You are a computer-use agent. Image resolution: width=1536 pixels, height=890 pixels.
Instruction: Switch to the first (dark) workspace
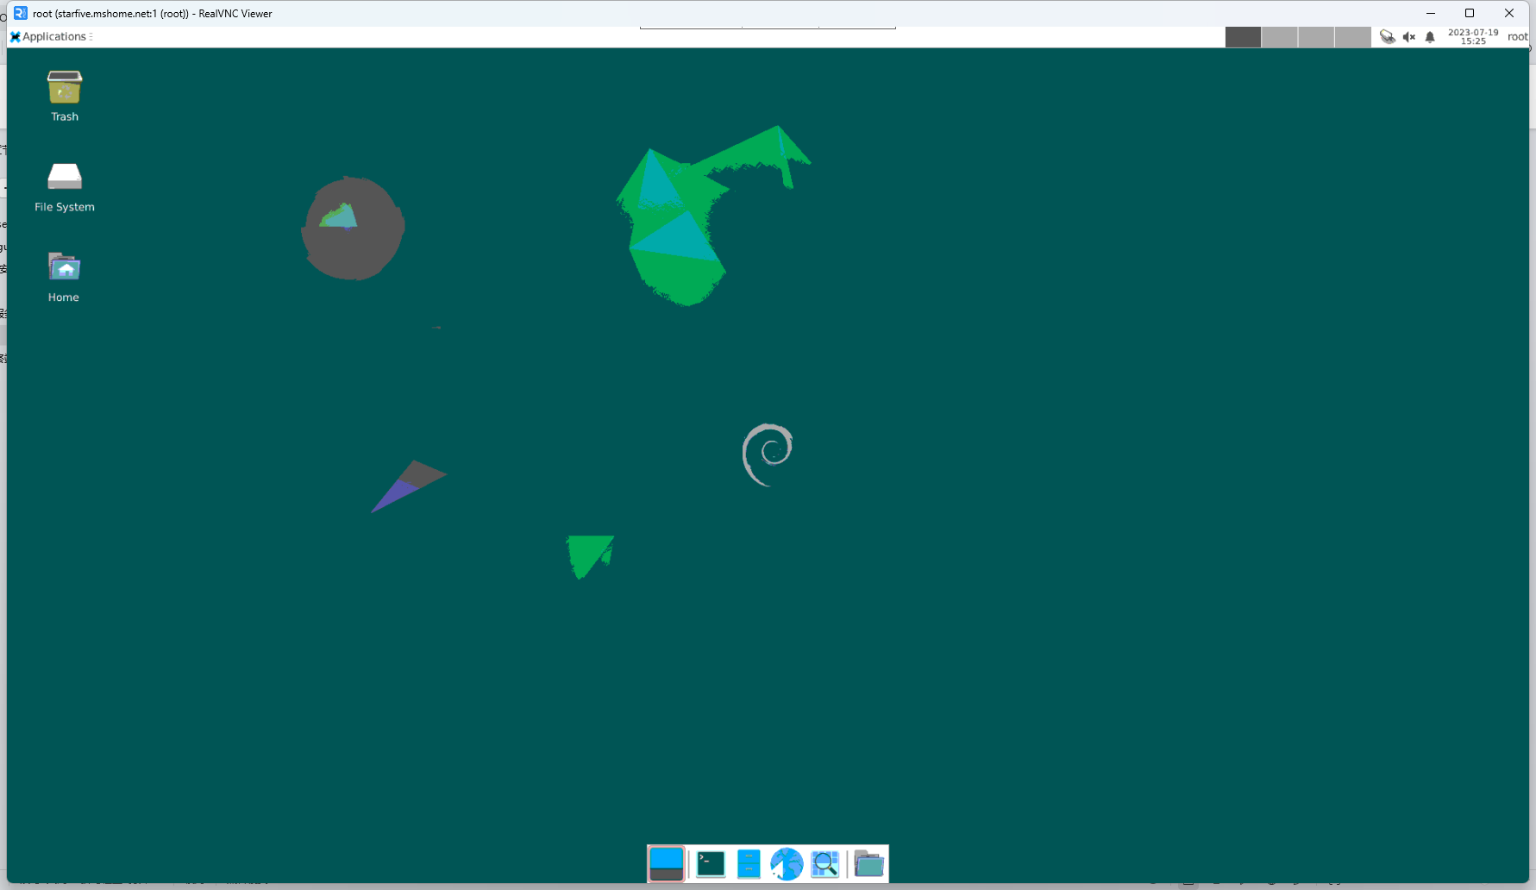point(1243,37)
